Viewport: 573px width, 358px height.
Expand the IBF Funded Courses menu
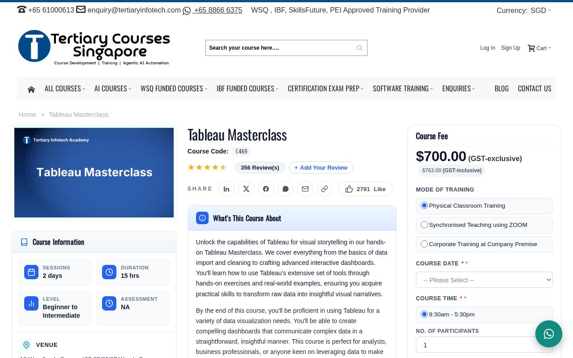[248, 89]
